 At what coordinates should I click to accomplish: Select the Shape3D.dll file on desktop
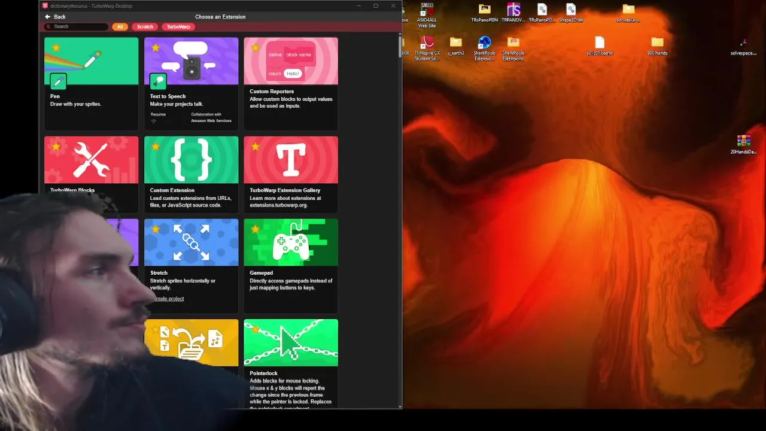click(x=570, y=13)
